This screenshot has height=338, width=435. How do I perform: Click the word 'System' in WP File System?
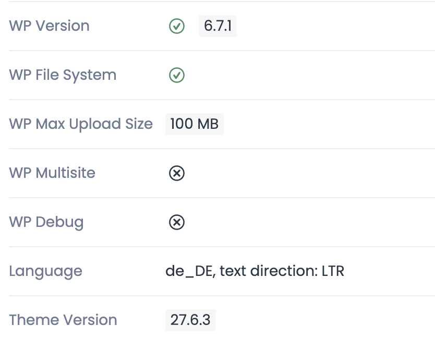point(90,76)
